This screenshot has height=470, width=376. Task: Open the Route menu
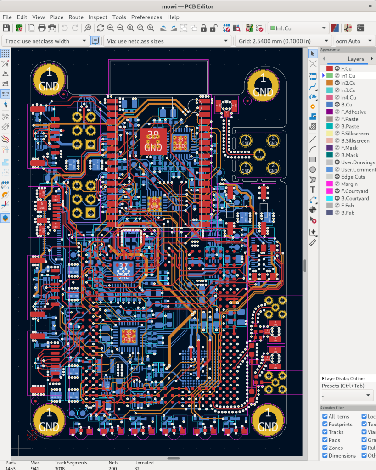pyautogui.click(x=76, y=17)
